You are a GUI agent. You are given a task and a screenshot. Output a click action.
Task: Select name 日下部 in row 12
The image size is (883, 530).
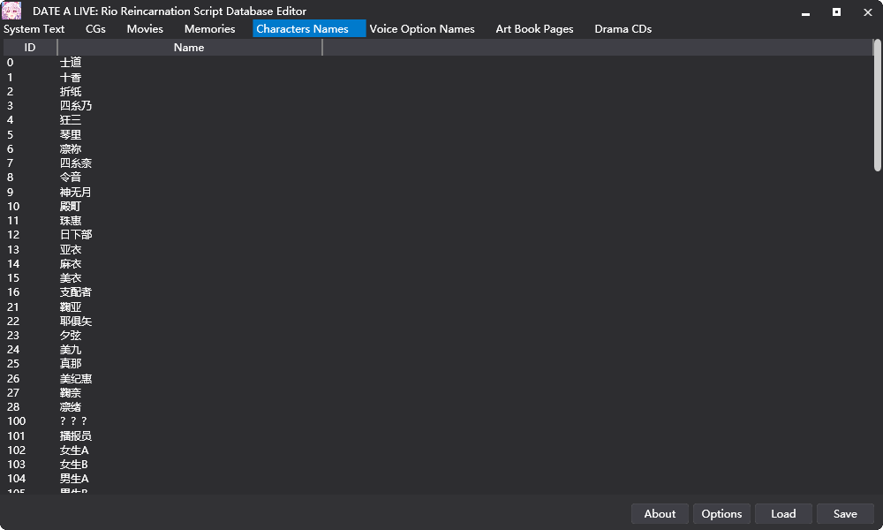tap(75, 235)
